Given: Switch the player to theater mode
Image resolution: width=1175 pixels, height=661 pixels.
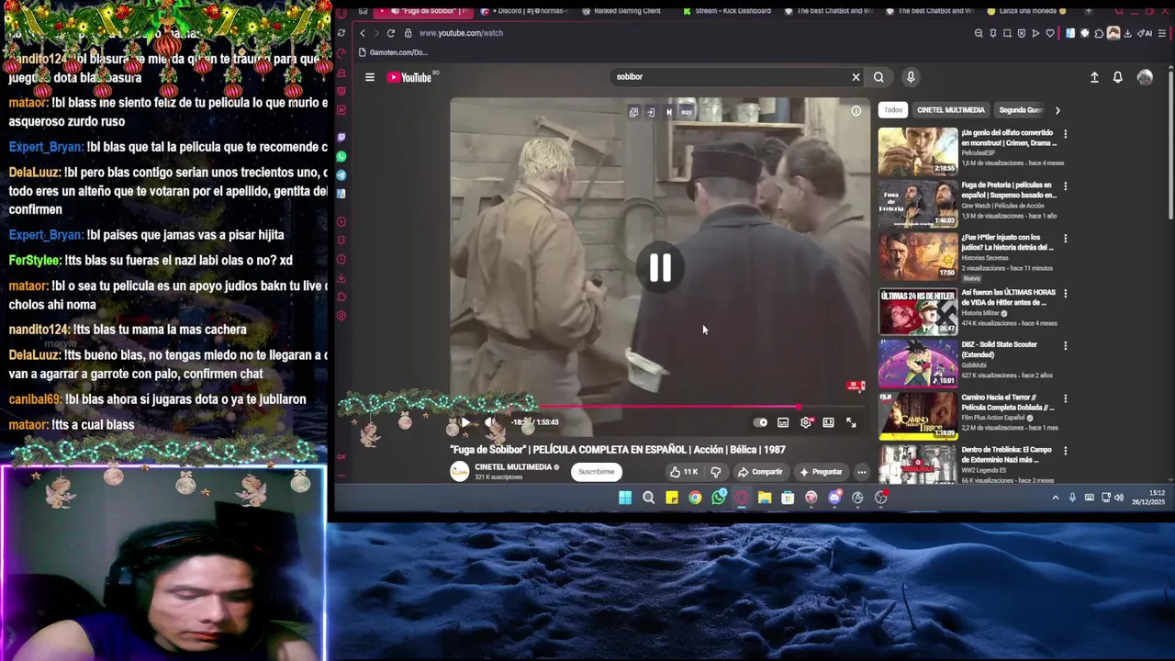Looking at the screenshot, I should [828, 422].
